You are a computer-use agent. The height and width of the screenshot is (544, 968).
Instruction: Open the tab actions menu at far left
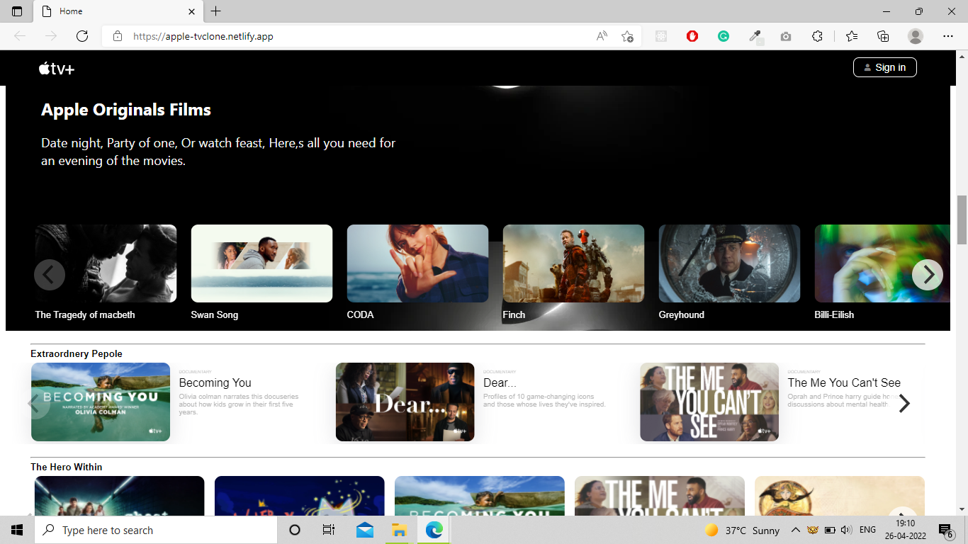17,11
